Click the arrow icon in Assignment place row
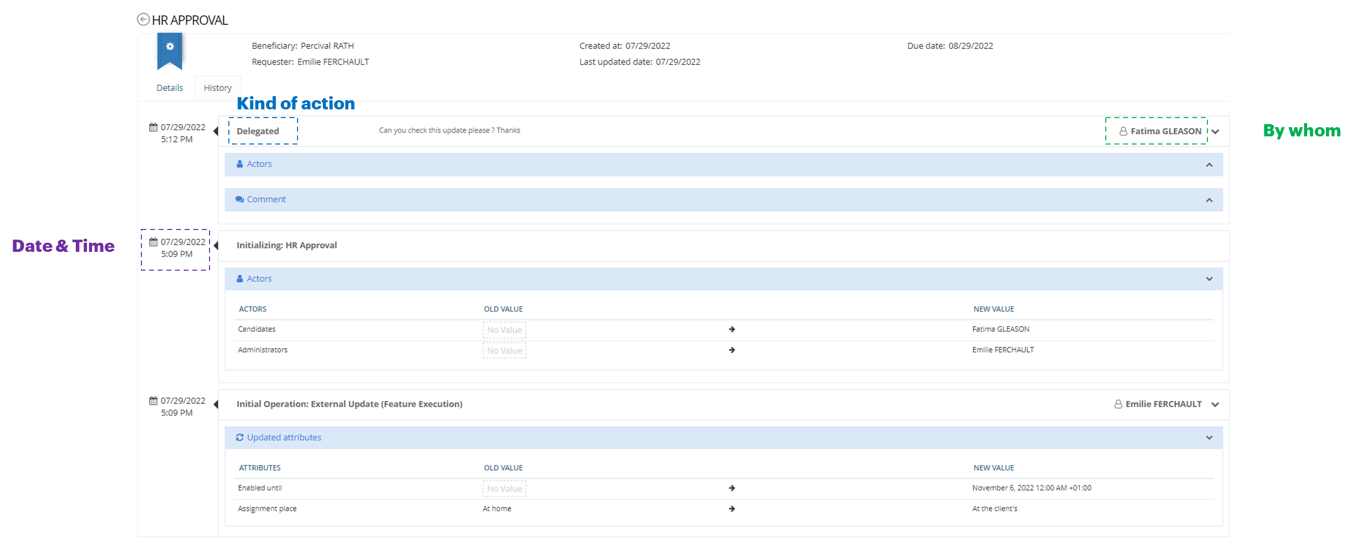The width and height of the screenshot is (1358, 549). (732, 509)
